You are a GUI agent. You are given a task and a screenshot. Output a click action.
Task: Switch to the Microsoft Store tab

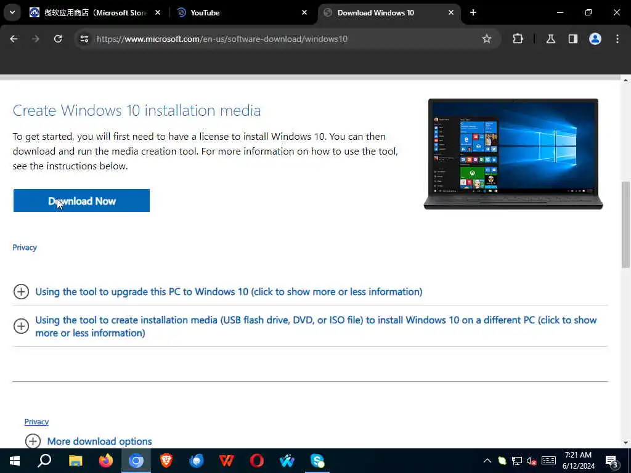click(96, 13)
